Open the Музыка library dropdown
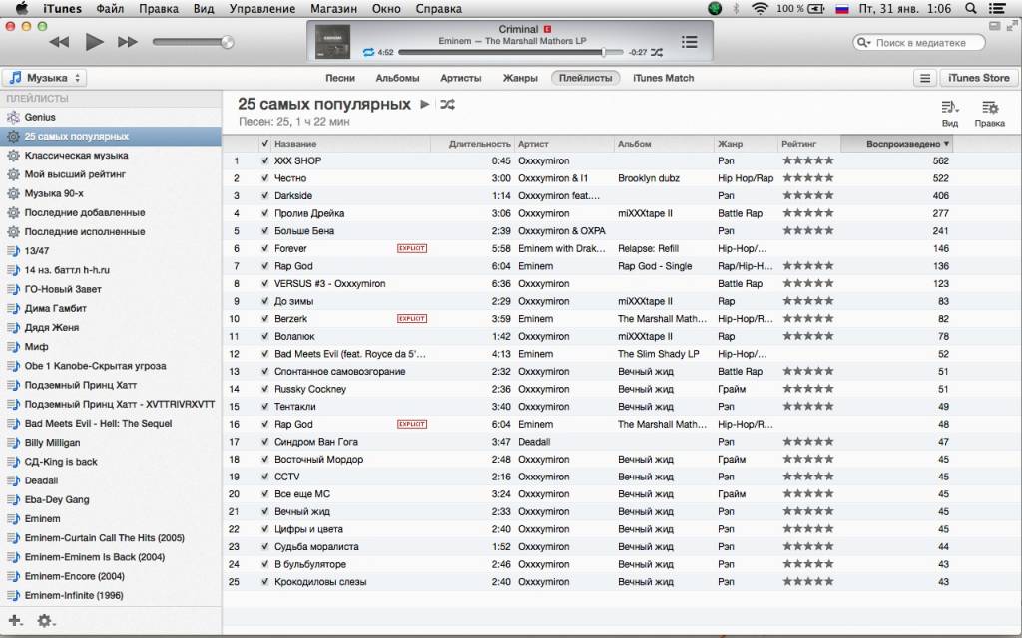The image size is (1022, 638). click(x=44, y=78)
